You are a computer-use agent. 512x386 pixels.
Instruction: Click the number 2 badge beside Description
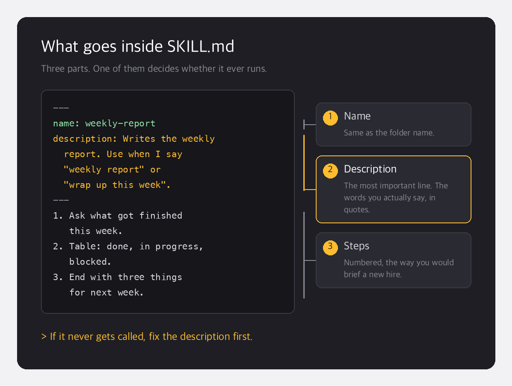pos(330,171)
